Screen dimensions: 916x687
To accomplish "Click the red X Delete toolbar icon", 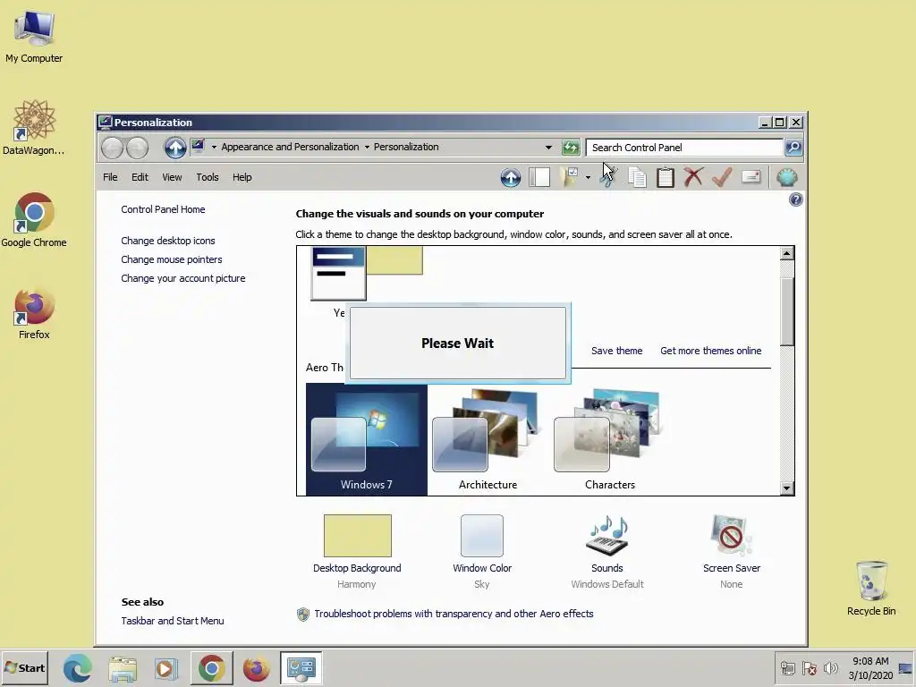I will 693,178.
